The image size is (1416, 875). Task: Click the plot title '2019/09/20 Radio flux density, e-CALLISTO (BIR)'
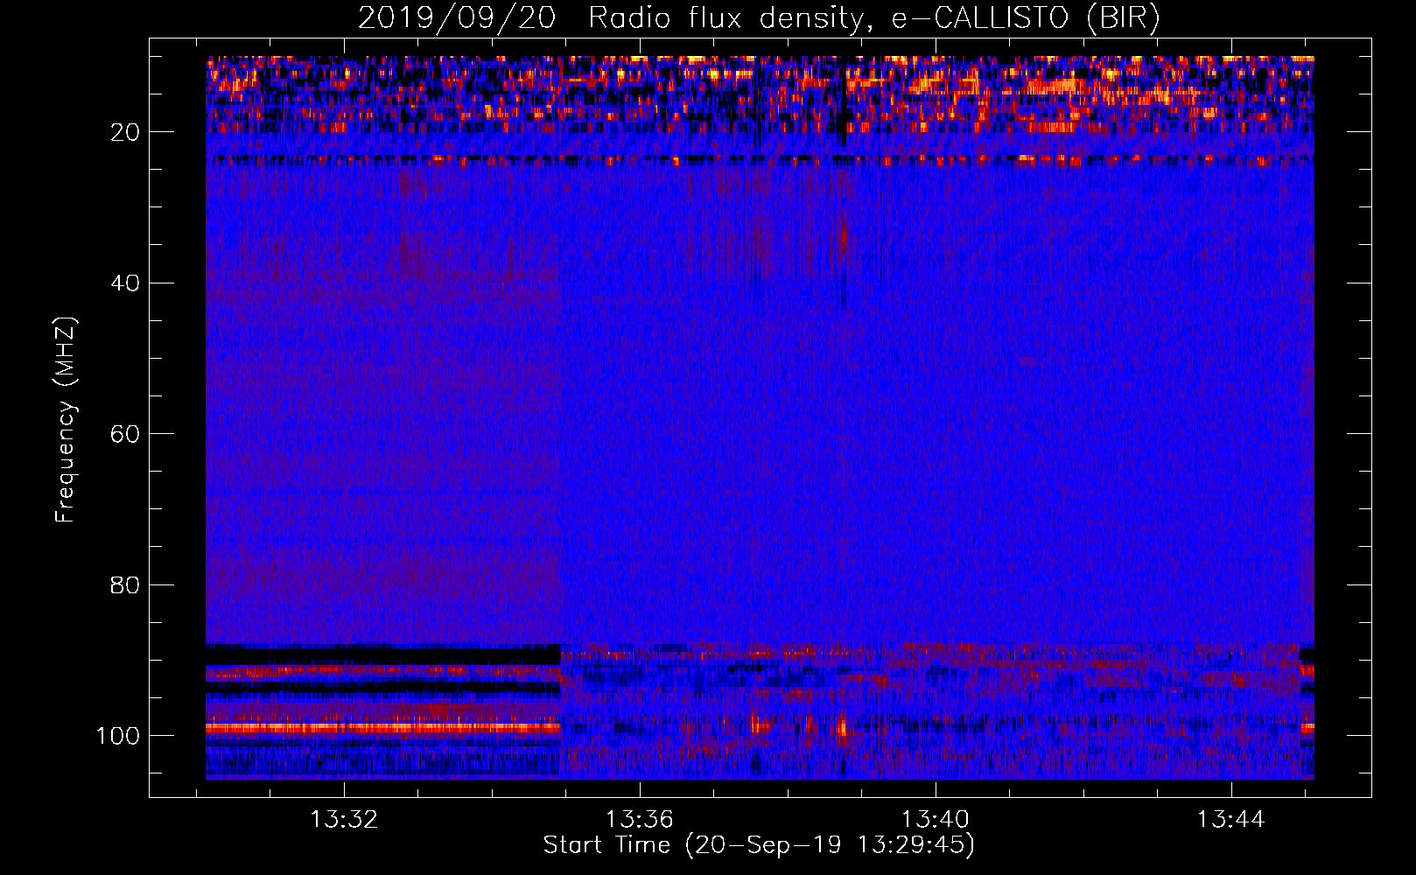pos(759,17)
